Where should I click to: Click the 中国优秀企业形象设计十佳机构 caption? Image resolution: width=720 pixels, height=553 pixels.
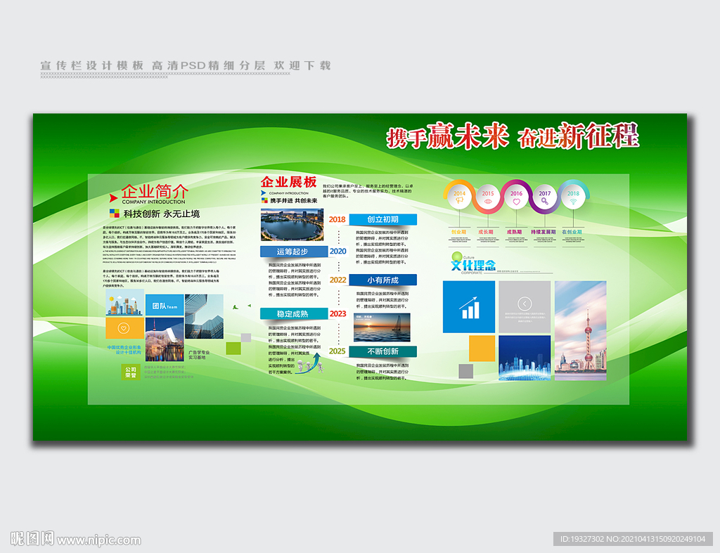coord(124,350)
